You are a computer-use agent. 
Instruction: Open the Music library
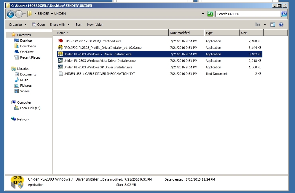click(24, 80)
